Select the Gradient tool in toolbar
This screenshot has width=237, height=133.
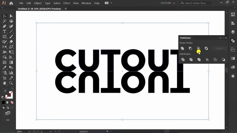pos(11,62)
